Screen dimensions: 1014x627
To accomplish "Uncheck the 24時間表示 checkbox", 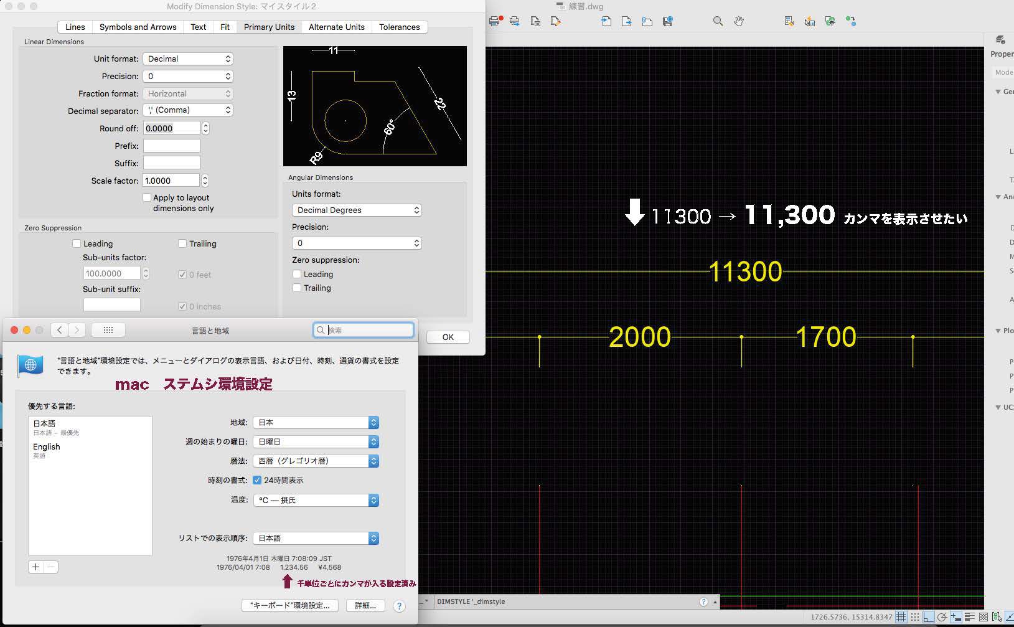I will click(257, 480).
